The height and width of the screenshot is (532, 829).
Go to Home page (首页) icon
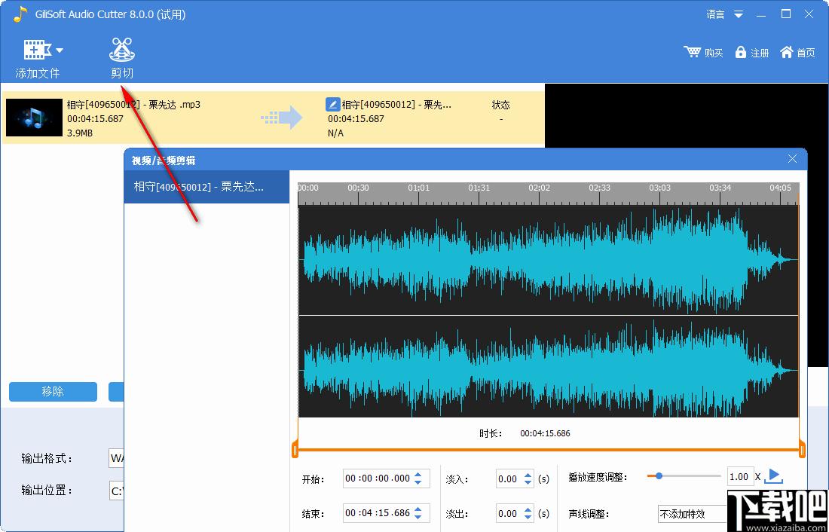pyautogui.click(x=787, y=52)
